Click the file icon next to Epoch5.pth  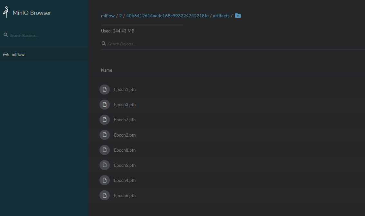click(x=105, y=165)
